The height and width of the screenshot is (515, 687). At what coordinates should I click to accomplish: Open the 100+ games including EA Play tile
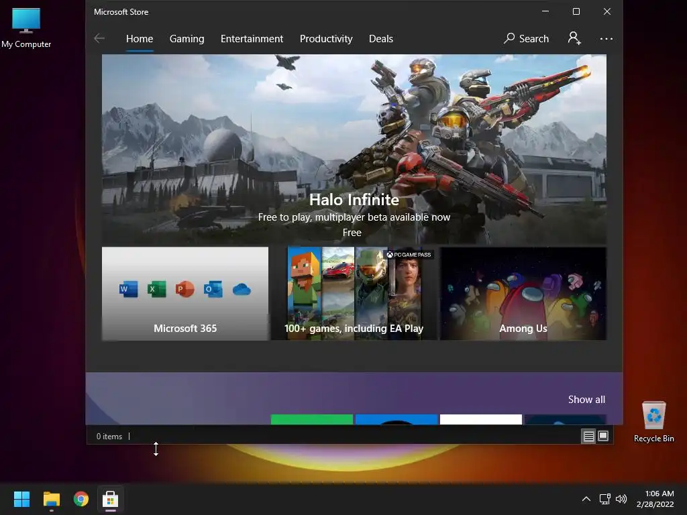click(354, 294)
